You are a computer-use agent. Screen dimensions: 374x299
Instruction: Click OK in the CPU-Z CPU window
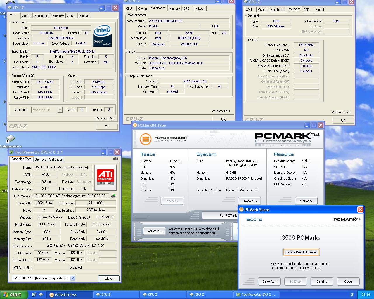pos(107,126)
